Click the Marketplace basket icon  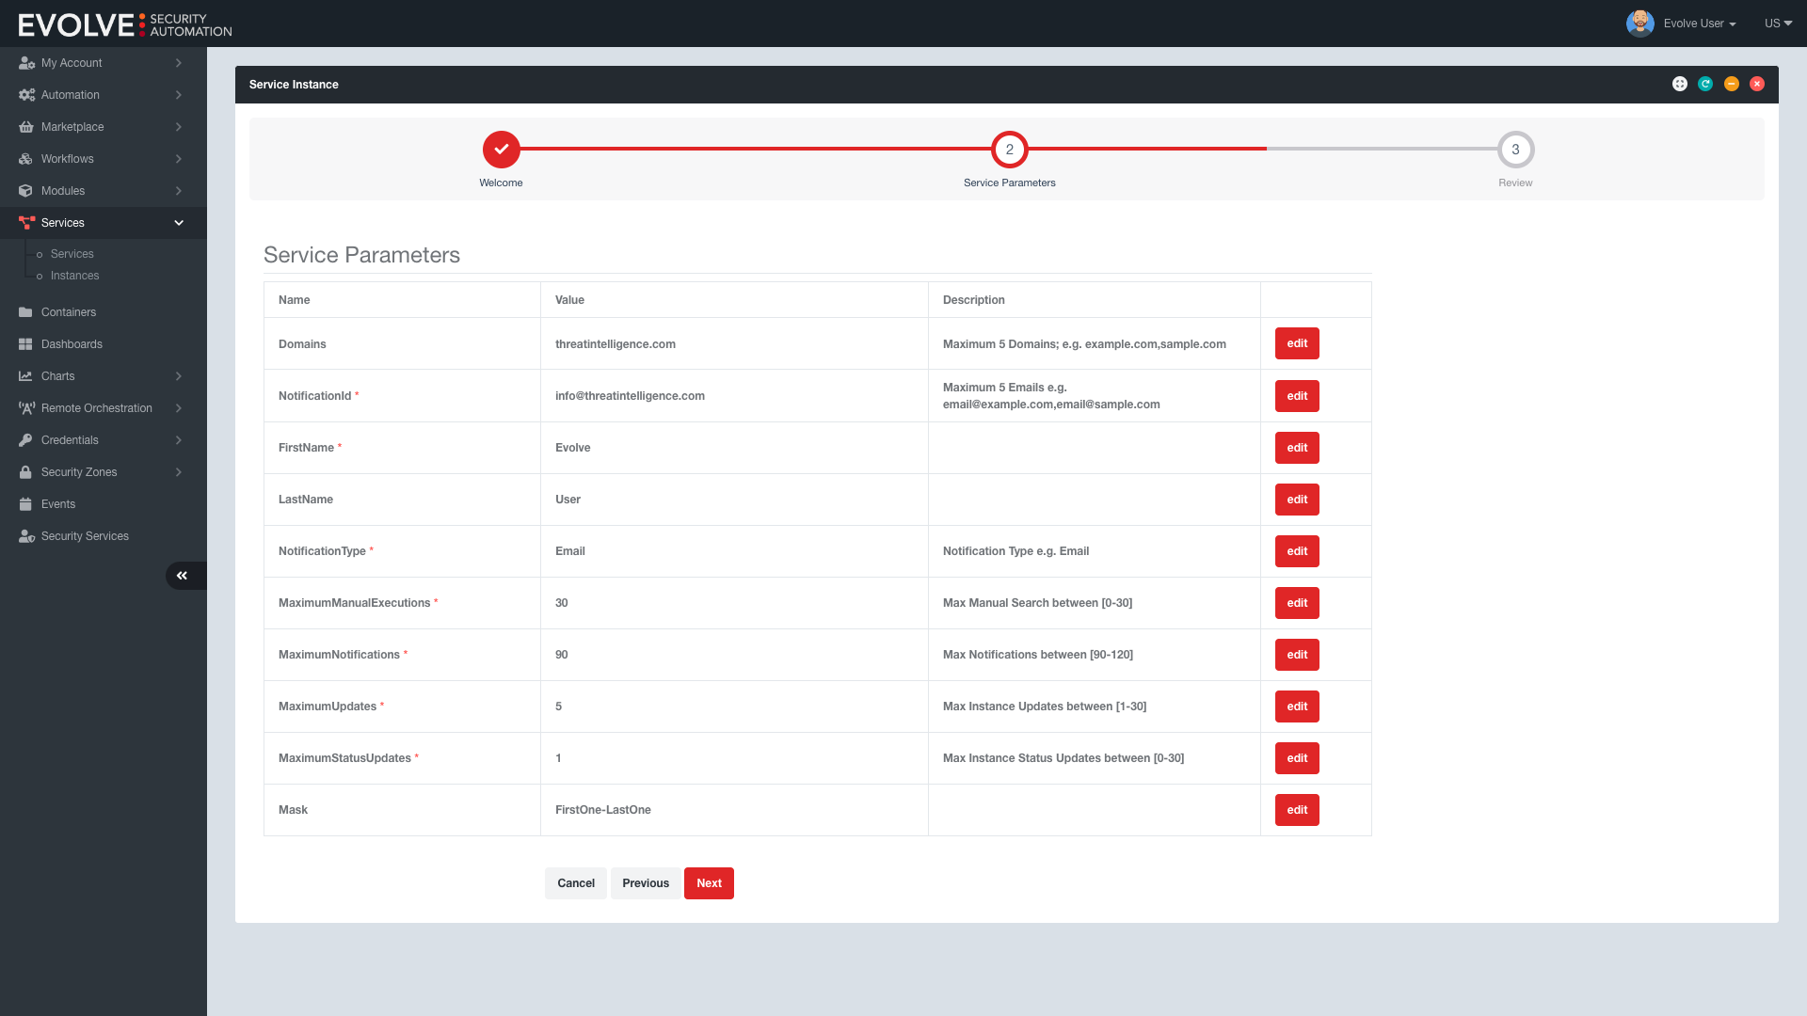[26, 127]
